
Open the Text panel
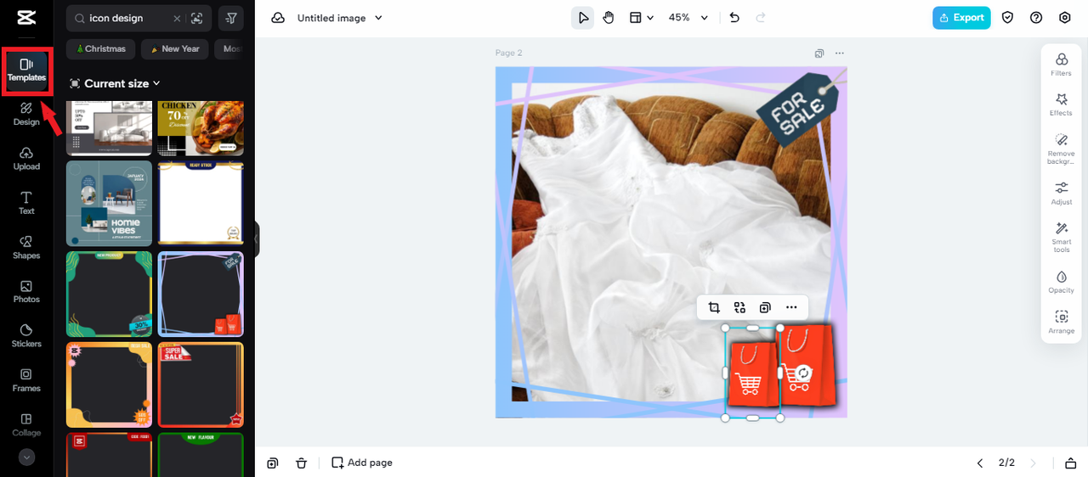pyautogui.click(x=26, y=203)
